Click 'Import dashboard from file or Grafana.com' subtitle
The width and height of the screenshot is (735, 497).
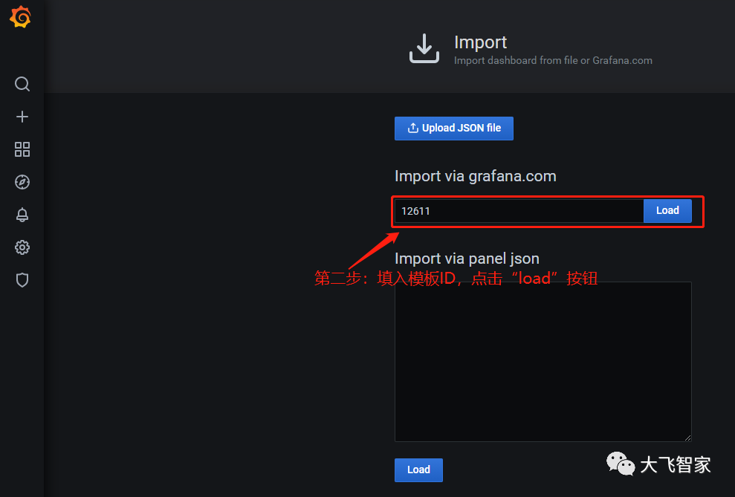pos(553,60)
